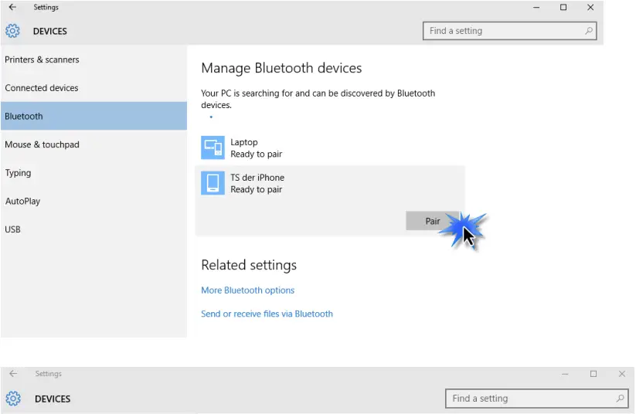
Task: Focus the top window Find a setting field
Action: [x=509, y=31]
